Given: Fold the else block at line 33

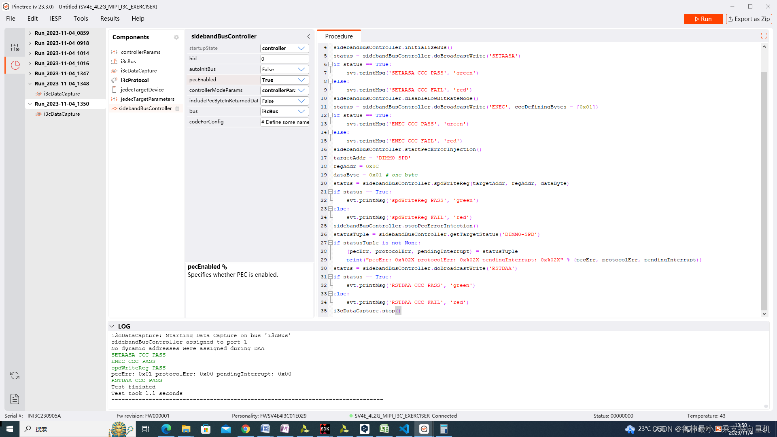Looking at the screenshot, I should [x=331, y=294].
